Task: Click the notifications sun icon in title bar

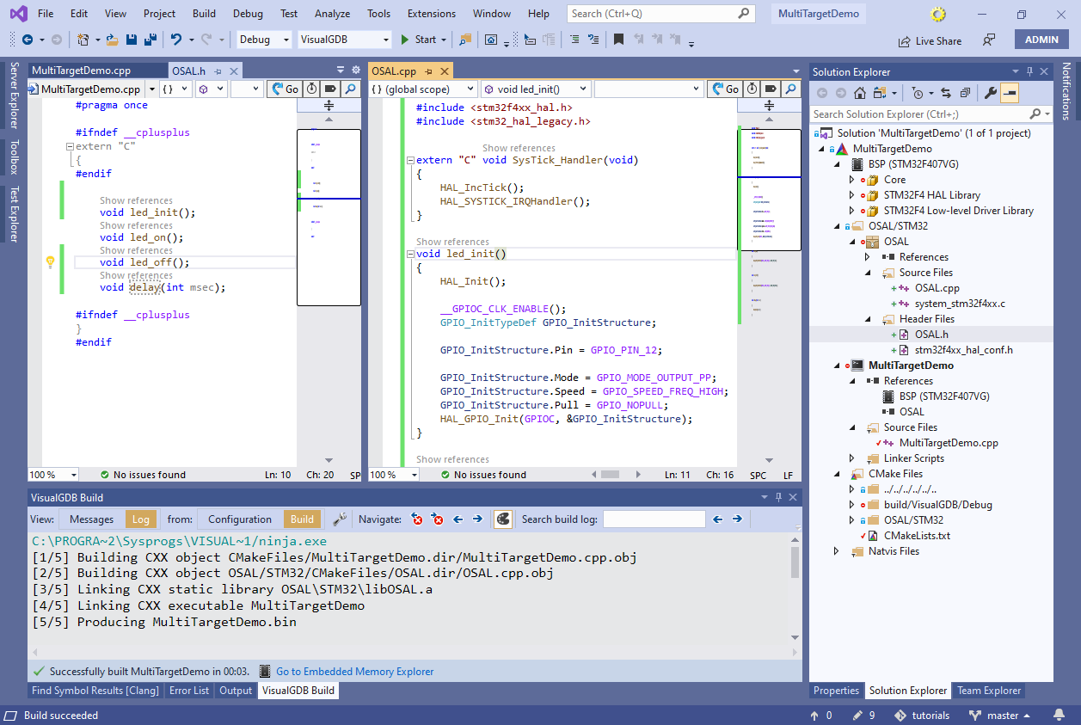Action: [x=938, y=15]
